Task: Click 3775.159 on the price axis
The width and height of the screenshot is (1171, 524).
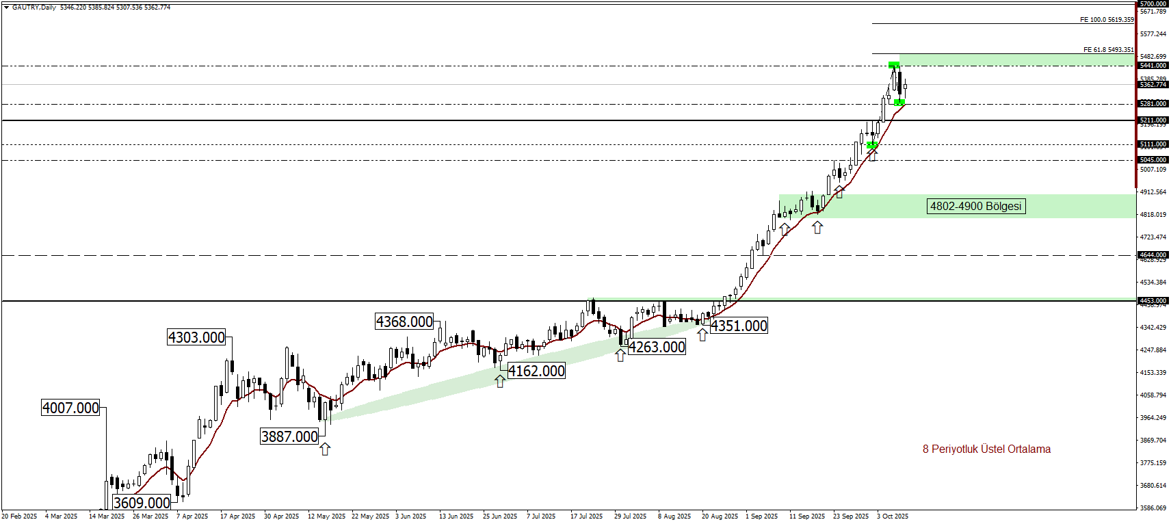Action: click(1153, 463)
